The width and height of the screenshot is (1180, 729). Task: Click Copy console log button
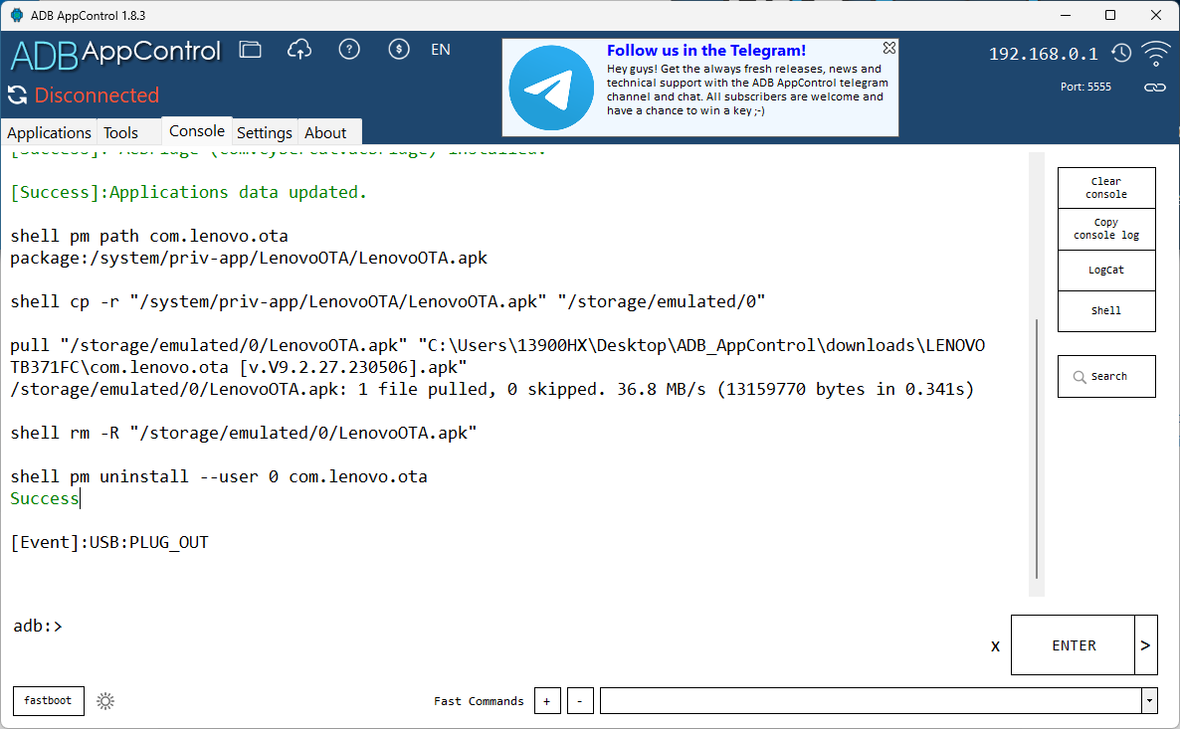[1106, 229]
